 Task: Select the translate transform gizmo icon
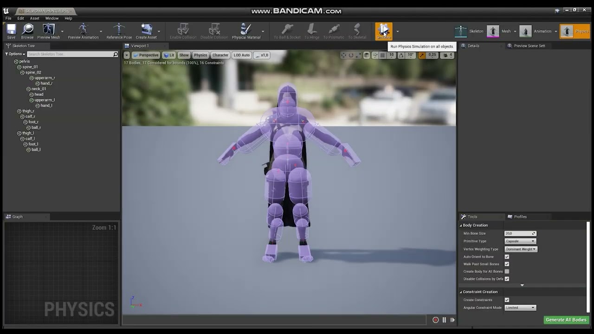pos(343,55)
